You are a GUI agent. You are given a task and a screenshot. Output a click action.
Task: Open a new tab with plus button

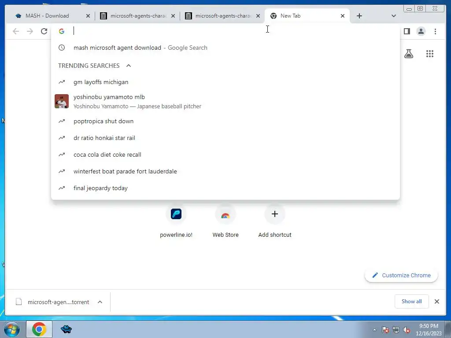(x=359, y=16)
